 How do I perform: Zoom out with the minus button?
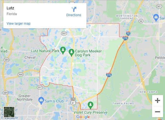[157, 112]
